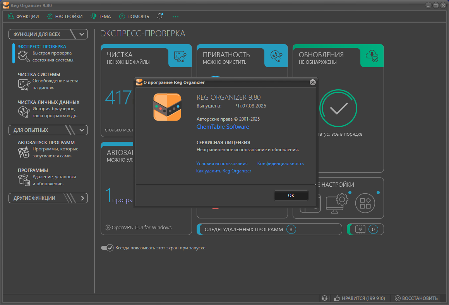The image size is (449, 305).
Task: Click the cloud download icon on ОБНОВЛЕНИЯ card
Action: (x=372, y=56)
